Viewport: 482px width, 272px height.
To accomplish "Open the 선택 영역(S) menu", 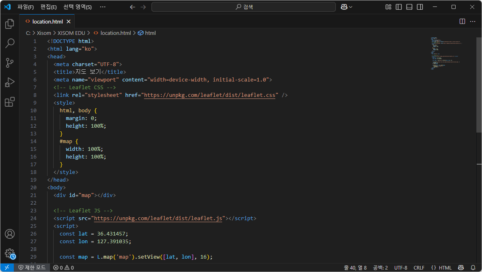I will tap(78, 7).
